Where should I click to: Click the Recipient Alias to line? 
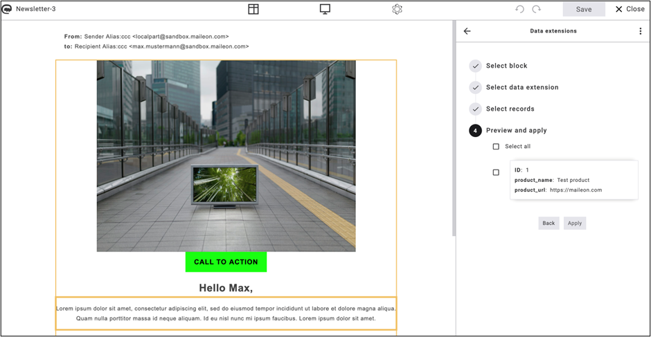tap(157, 46)
